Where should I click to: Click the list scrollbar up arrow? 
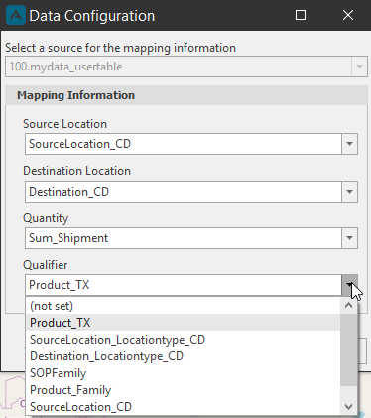click(x=348, y=306)
